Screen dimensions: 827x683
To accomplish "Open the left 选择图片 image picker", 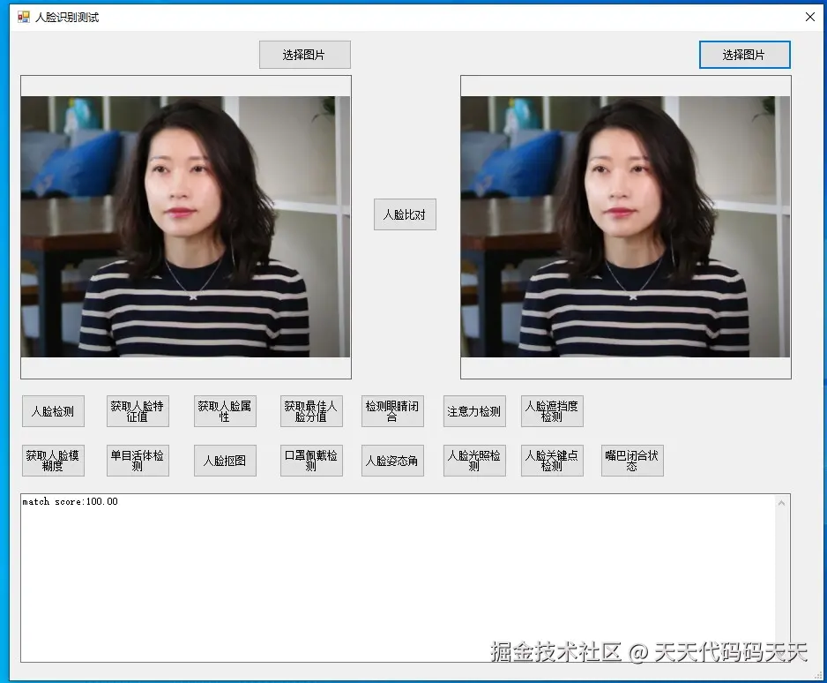I will tap(304, 54).
